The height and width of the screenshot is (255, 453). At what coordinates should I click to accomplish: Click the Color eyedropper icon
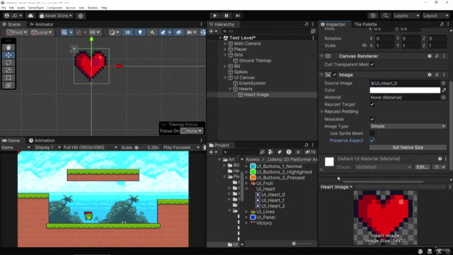[x=444, y=90]
